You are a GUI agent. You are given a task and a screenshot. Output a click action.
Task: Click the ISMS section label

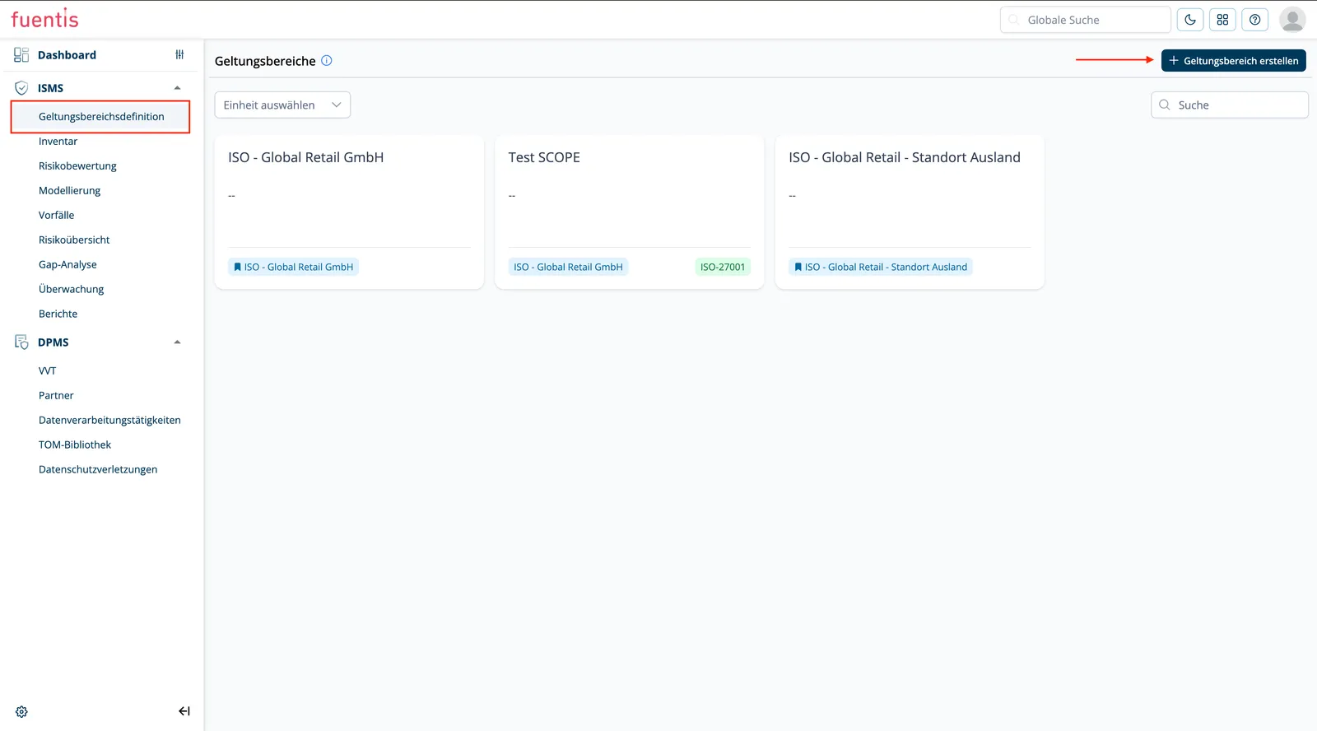pos(50,88)
